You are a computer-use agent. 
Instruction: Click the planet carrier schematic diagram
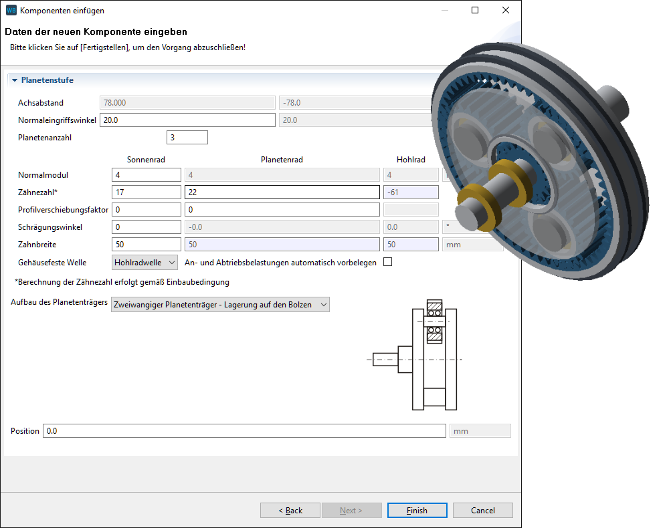[415, 354]
